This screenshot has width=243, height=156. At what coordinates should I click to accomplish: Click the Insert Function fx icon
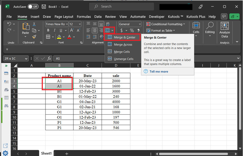[49, 58]
